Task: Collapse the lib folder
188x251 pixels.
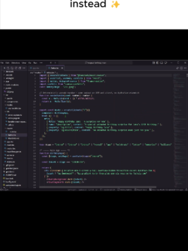Action: pos(14,112)
